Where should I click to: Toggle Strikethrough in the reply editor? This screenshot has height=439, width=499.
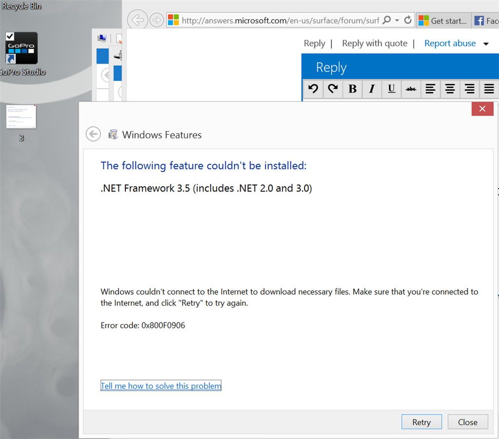click(x=411, y=89)
